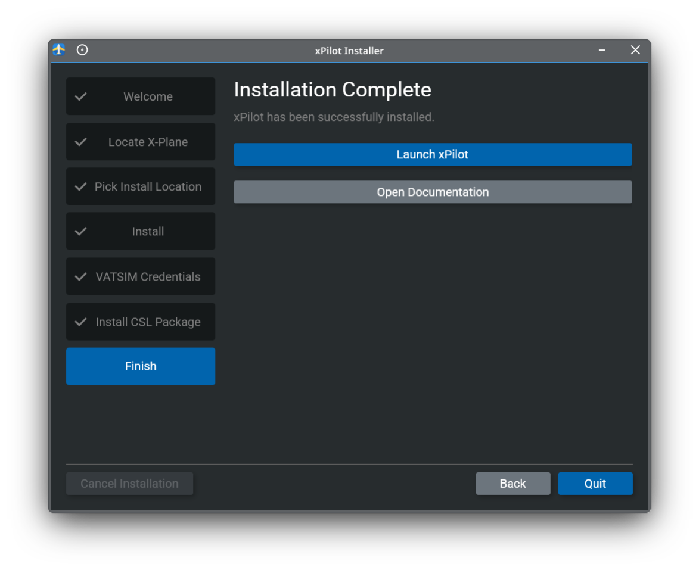Image resolution: width=699 pixels, height=570 pixels.
Task: Click the checkmark beside Pick Install Location
Action: click(x=81, y=186)
